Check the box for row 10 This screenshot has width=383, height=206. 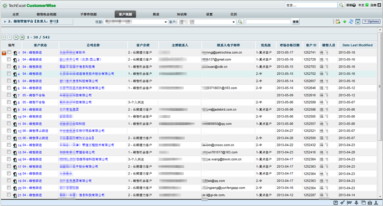tap(9, 116)
